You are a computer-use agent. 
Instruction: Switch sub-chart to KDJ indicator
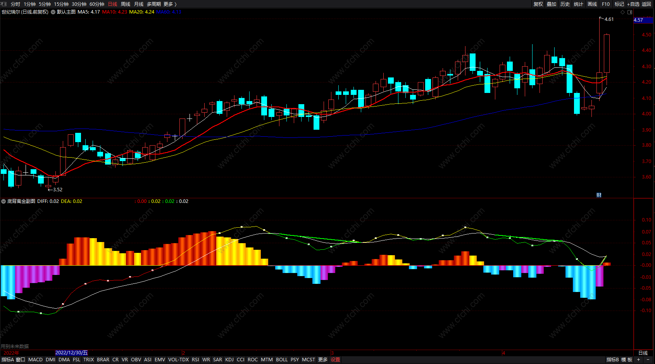pos(229,360)
